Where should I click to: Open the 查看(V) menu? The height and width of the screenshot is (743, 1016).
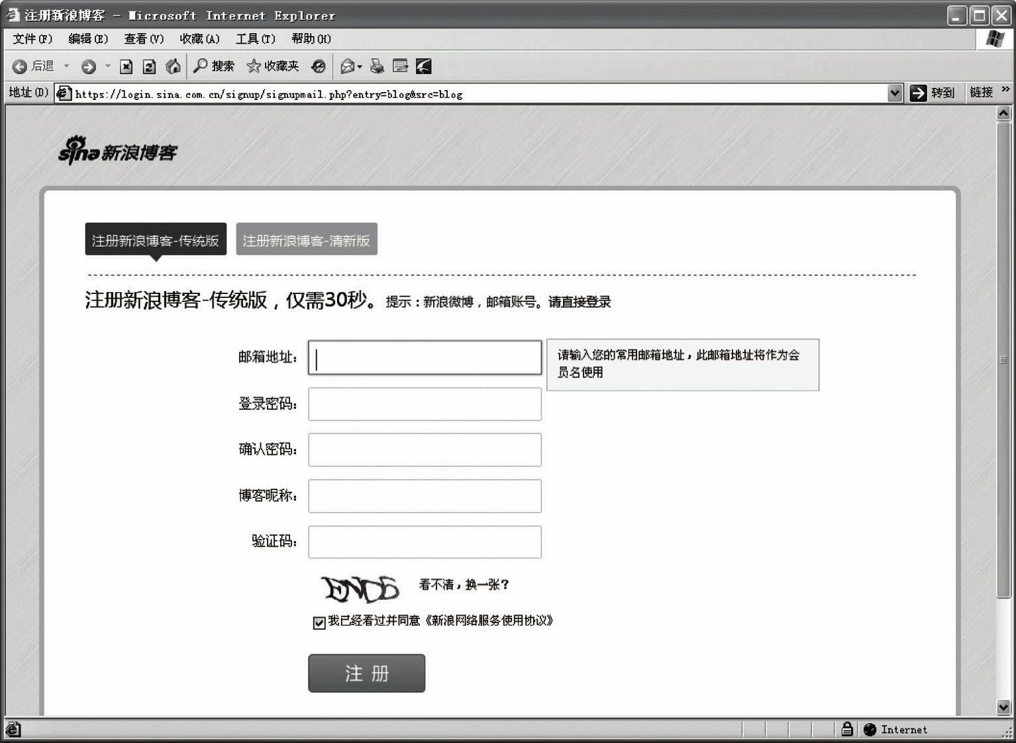[x=144, y=39]
